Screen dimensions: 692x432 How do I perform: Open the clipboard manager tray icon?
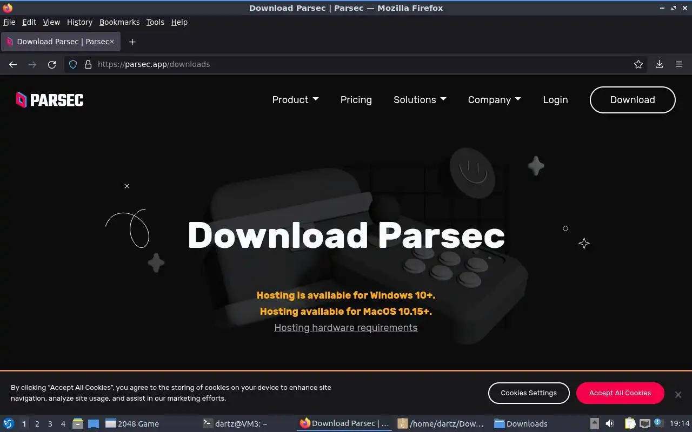coord(630,423)
